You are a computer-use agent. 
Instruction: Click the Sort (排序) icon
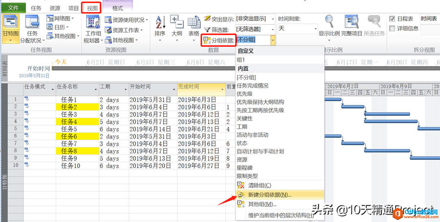tap(161, 22)
